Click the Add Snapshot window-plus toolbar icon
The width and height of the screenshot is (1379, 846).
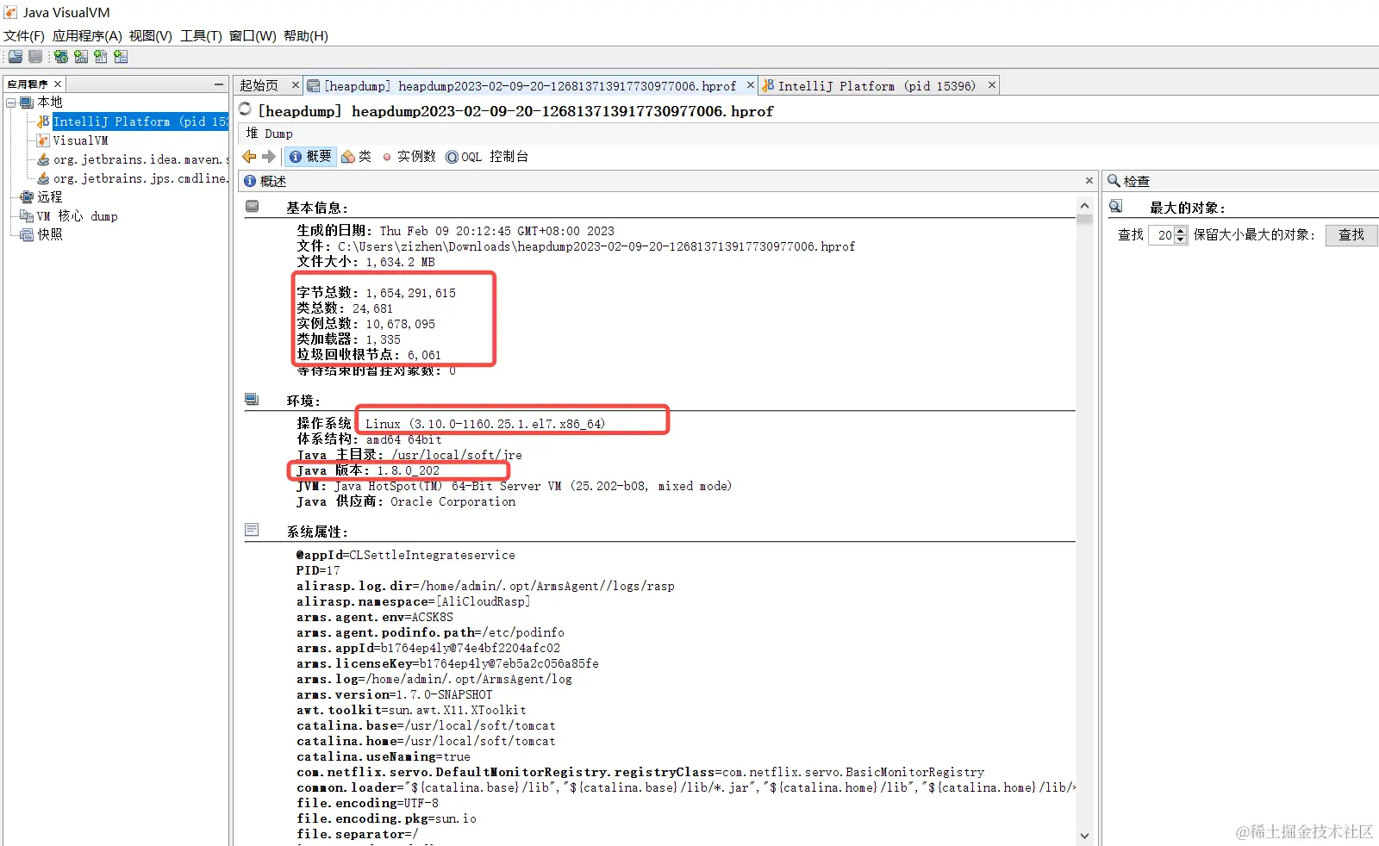pos(121,57)
